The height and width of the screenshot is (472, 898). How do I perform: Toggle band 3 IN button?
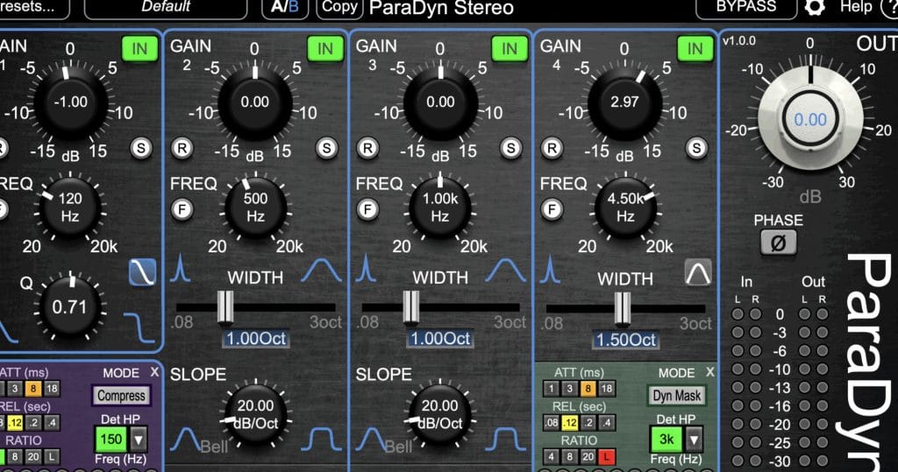pyautogui.click(x=510, y=49)
